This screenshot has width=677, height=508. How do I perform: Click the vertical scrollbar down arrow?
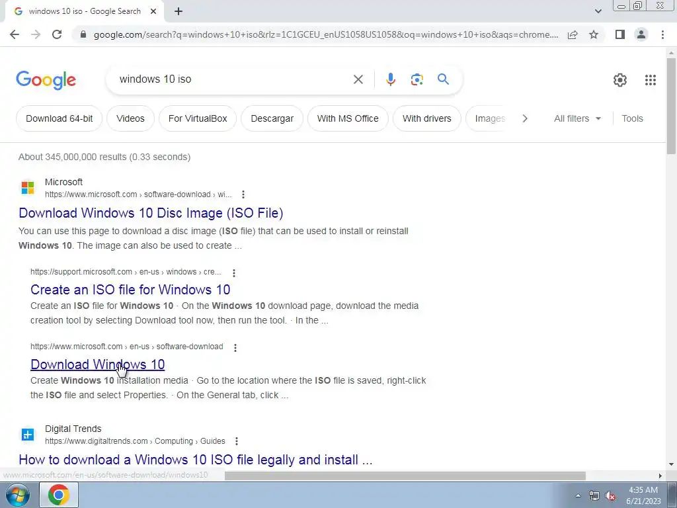pyautogui.click(x=671, y=465)
